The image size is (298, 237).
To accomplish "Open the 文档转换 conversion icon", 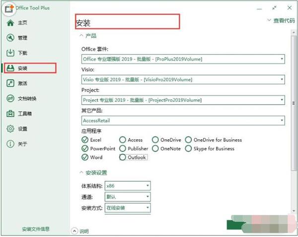I will 10,99.
